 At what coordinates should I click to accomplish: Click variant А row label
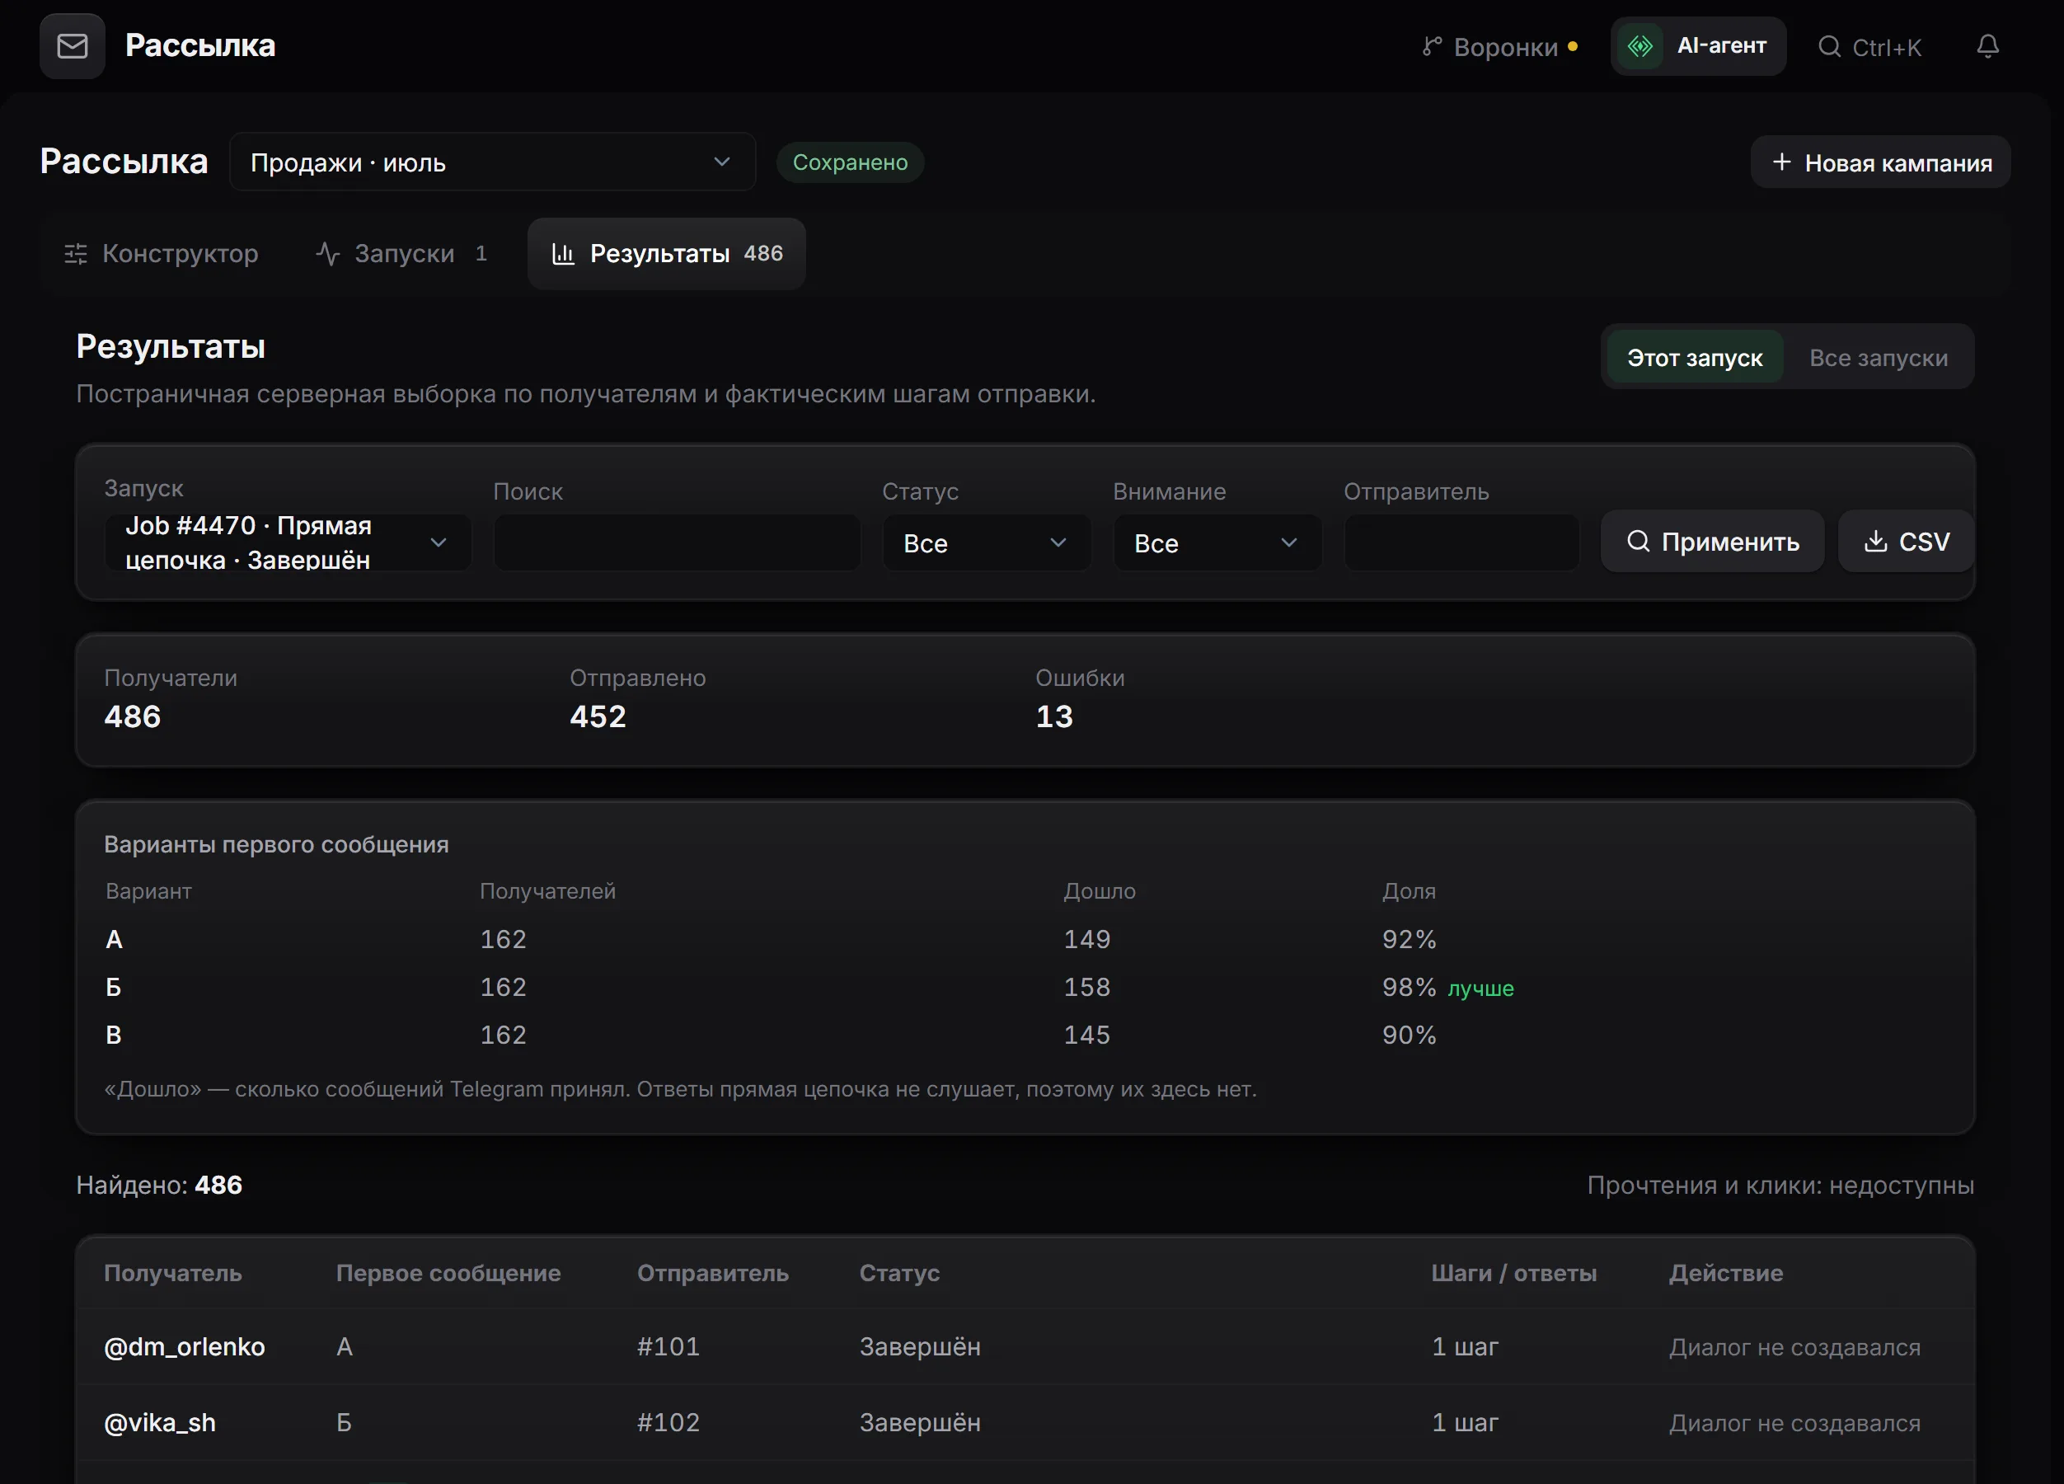[114, 939]
